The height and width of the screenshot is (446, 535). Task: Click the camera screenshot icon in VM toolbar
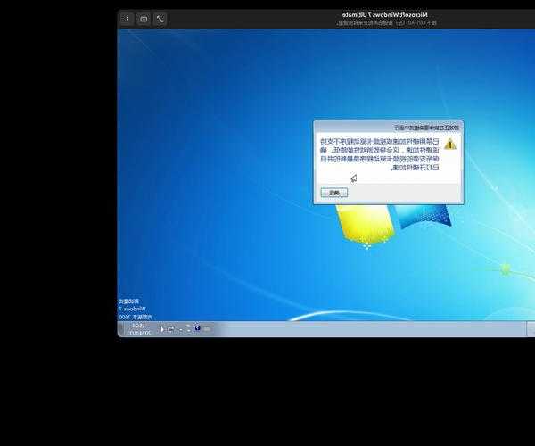(x=144, y=18)
